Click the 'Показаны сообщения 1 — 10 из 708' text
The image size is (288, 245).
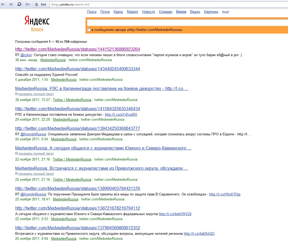[x=51, y=42]
